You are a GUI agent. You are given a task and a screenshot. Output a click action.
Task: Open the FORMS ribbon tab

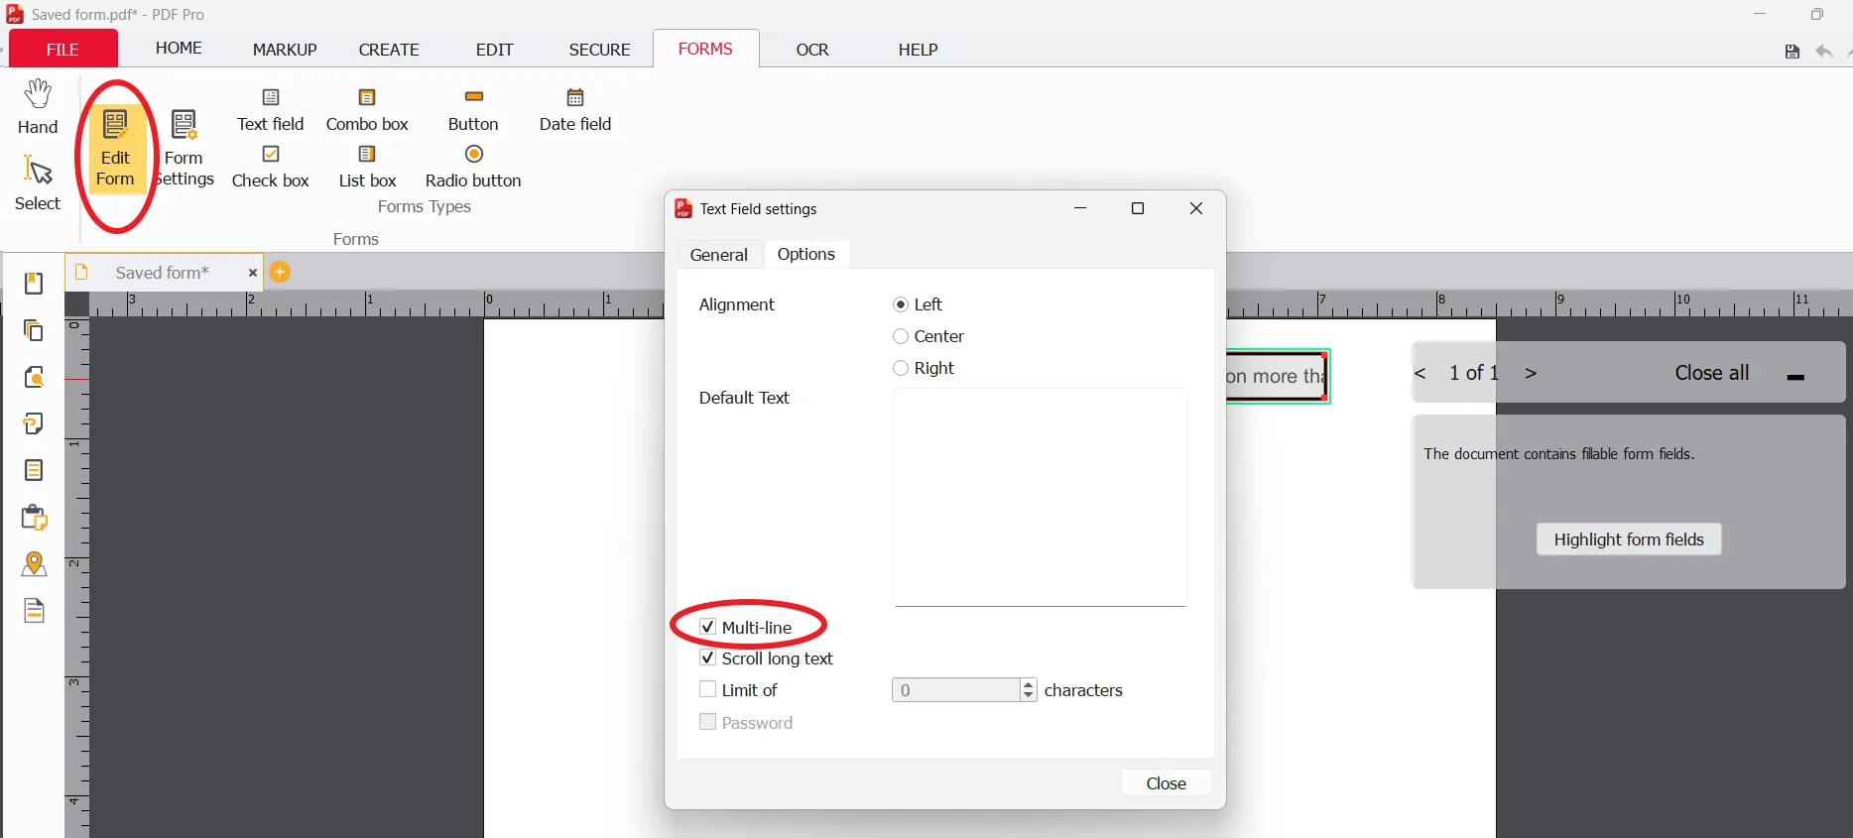pyautogui.click(x=705, y=49)
